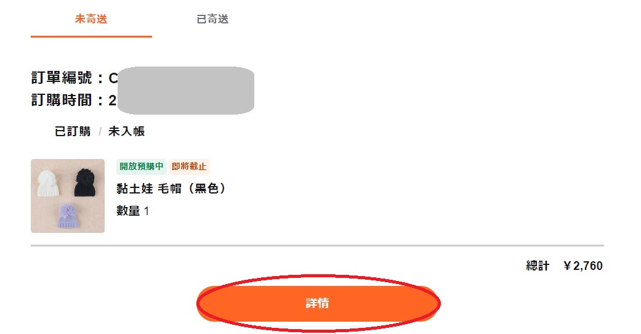The width and height of the screenshot is (641, 334).
Task: Click the 已訂購 status label
Action: coord(73,131)
